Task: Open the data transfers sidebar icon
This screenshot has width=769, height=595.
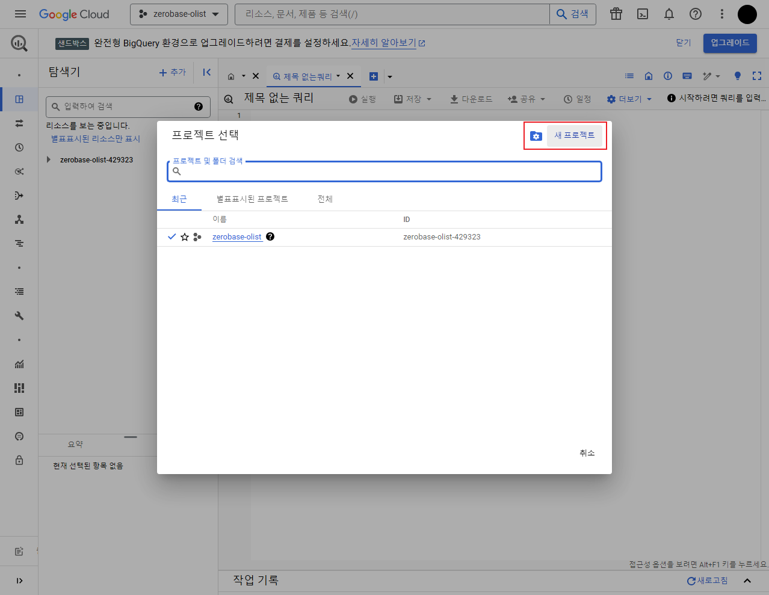Action: [19, 123]
